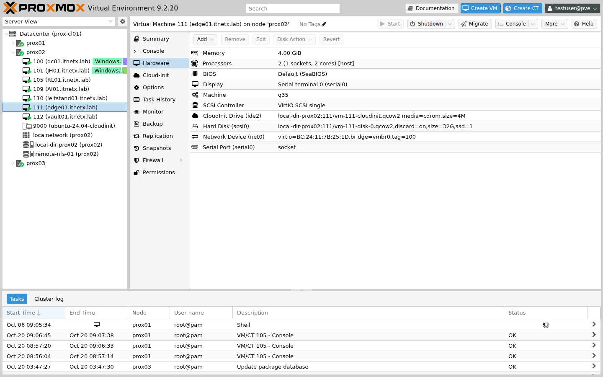Click the Hard Disk (scsi0) icon
This screenshot has height=377, width=603.
click(195, 126)
